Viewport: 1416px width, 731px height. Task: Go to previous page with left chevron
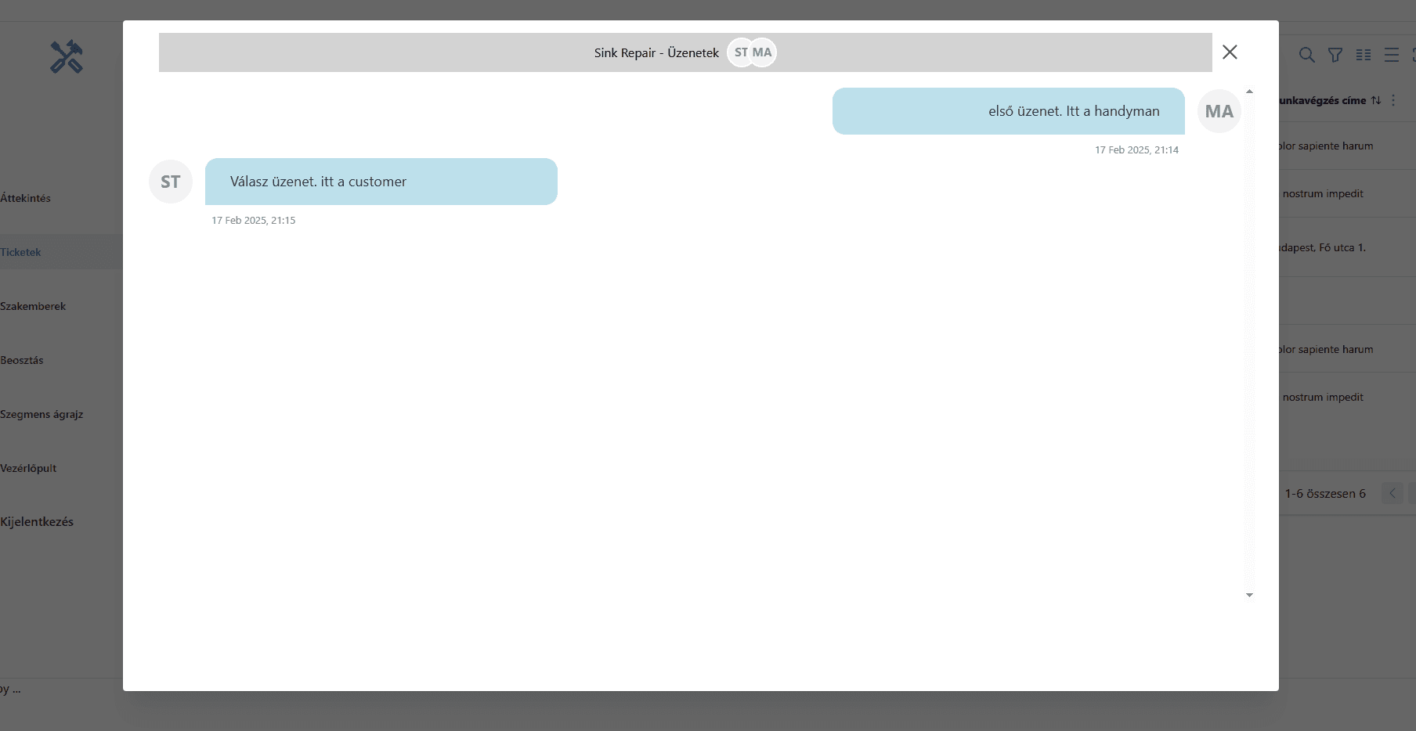1393,493
